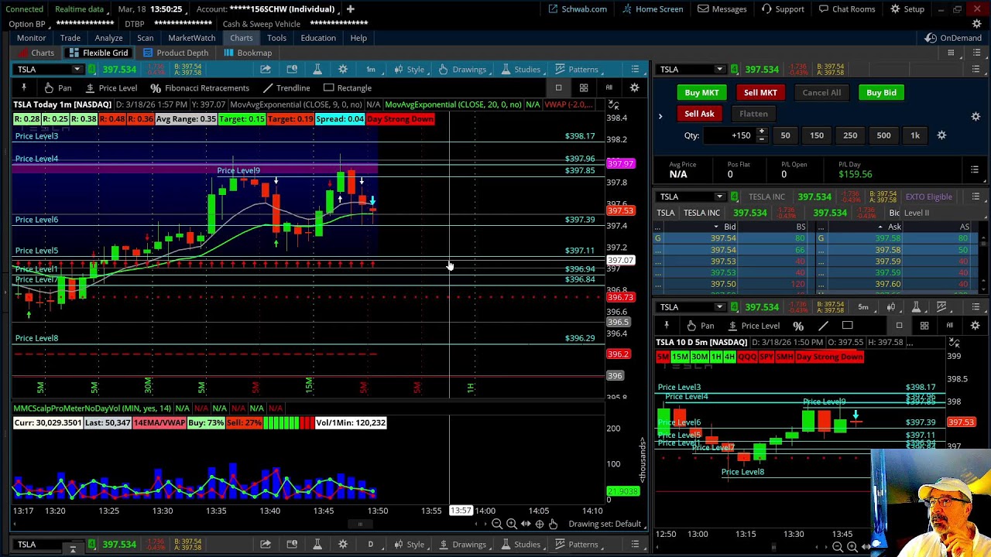
Task: Open the Trade tab
Action: [70, 38]
